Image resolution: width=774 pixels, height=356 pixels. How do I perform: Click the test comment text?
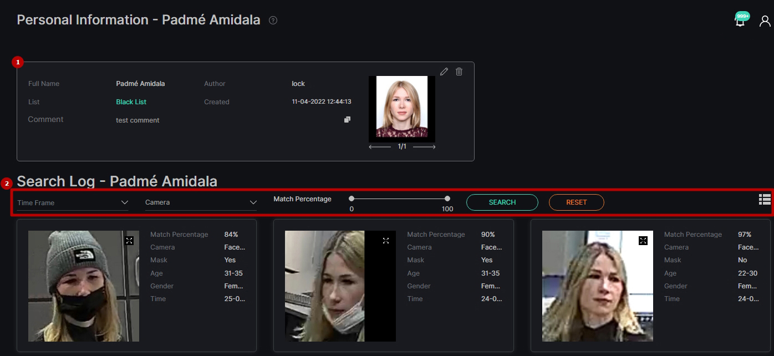pos(138,120)
